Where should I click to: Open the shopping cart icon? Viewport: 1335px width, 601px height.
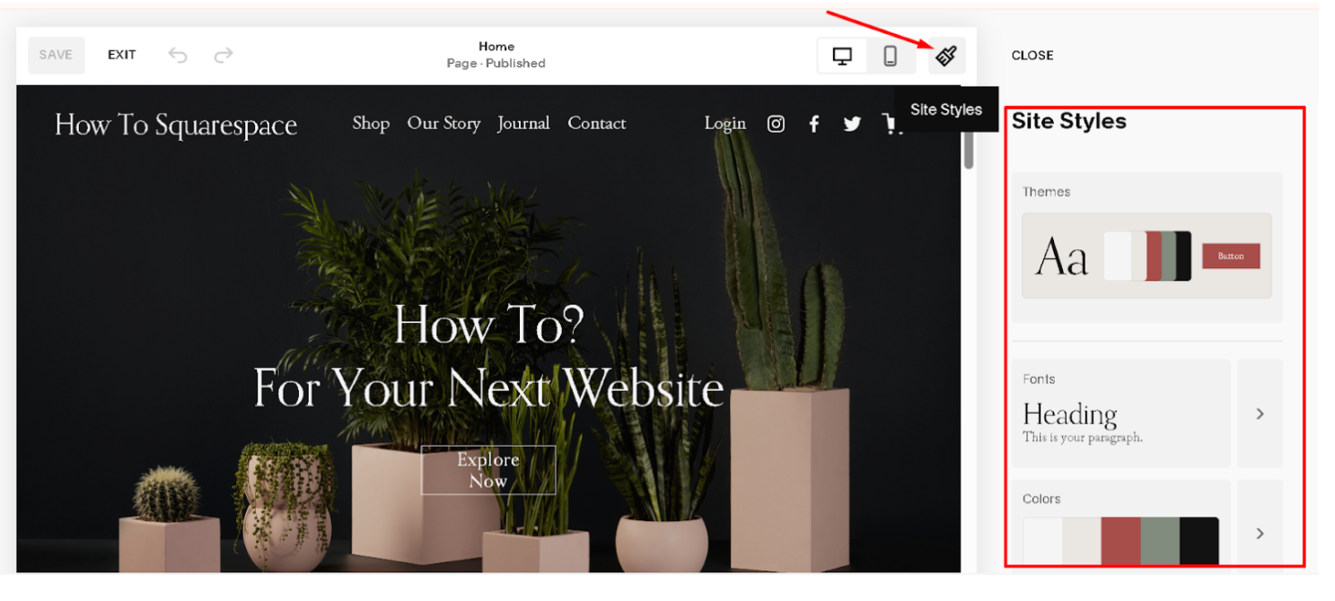tap(891, 124)
